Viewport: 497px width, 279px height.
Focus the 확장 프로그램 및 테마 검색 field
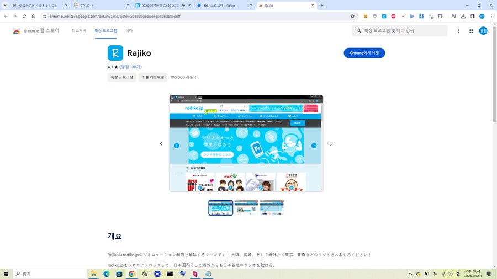[399, 31]
